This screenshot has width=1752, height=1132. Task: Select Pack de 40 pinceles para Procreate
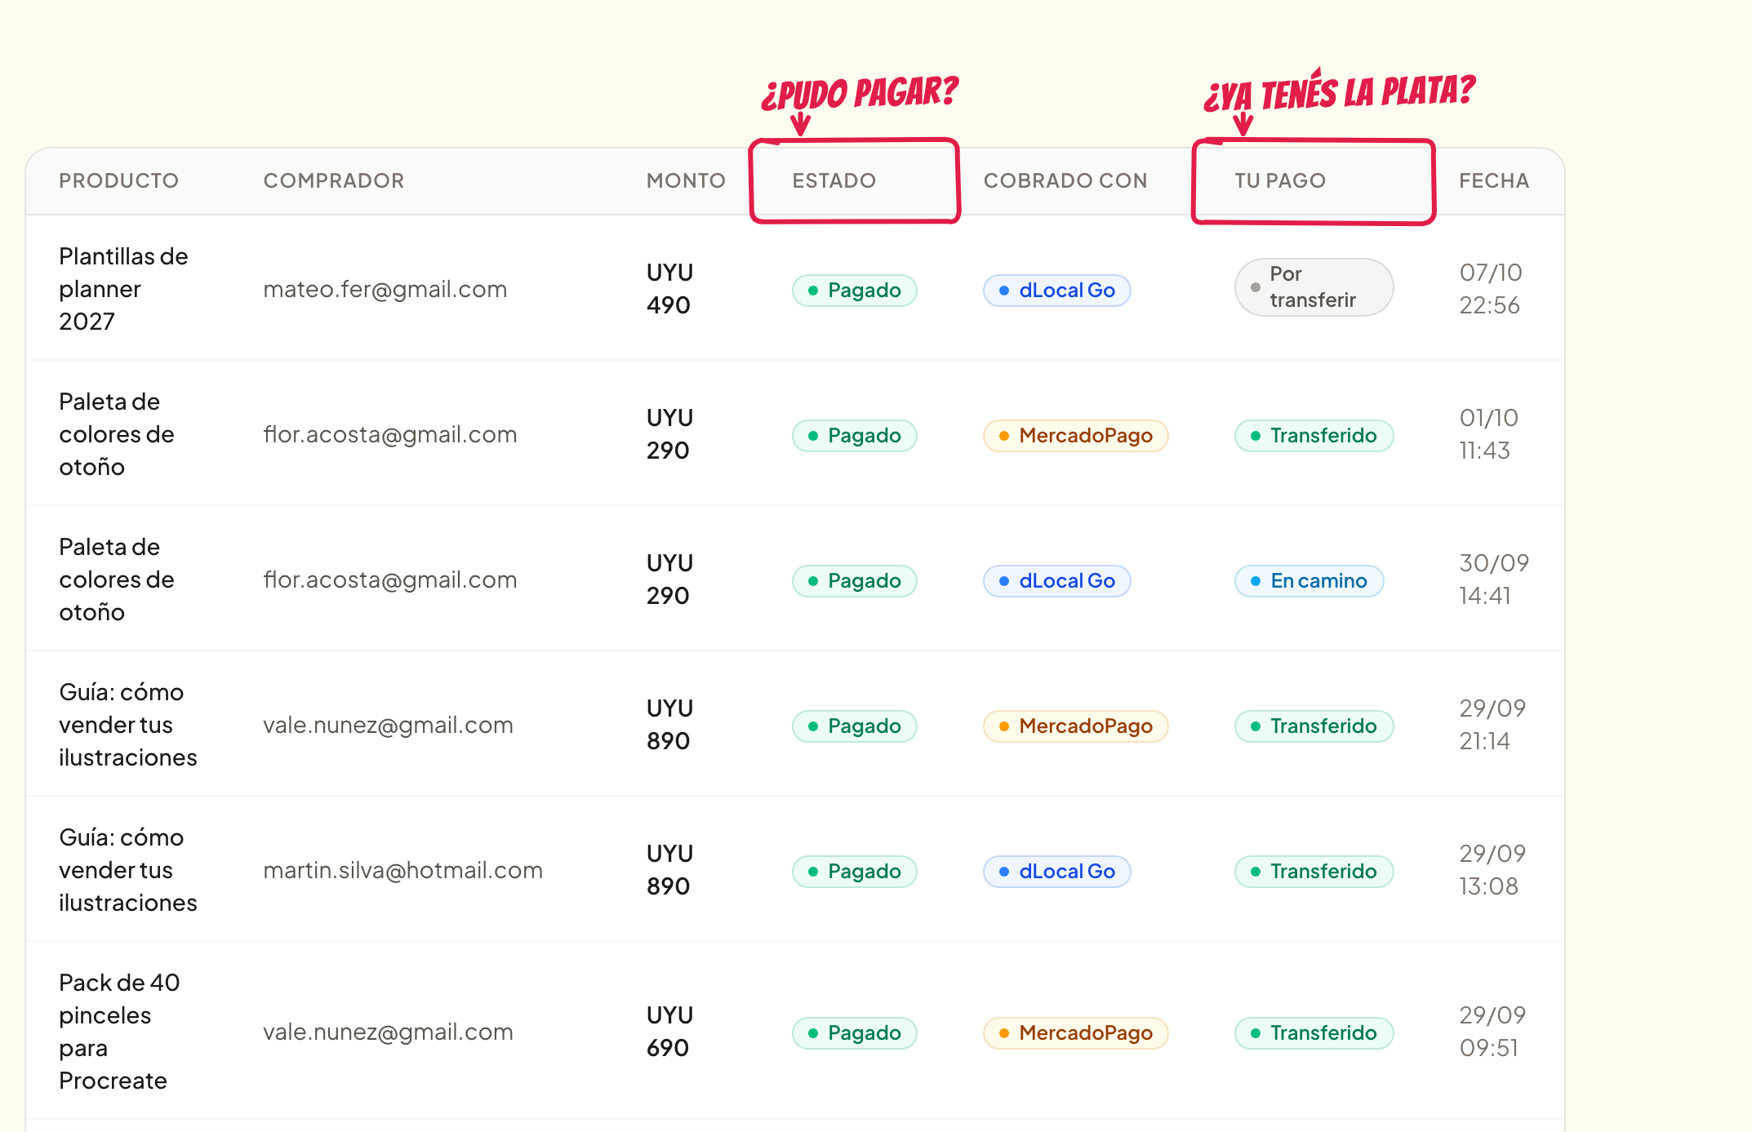click(119, 1032)
